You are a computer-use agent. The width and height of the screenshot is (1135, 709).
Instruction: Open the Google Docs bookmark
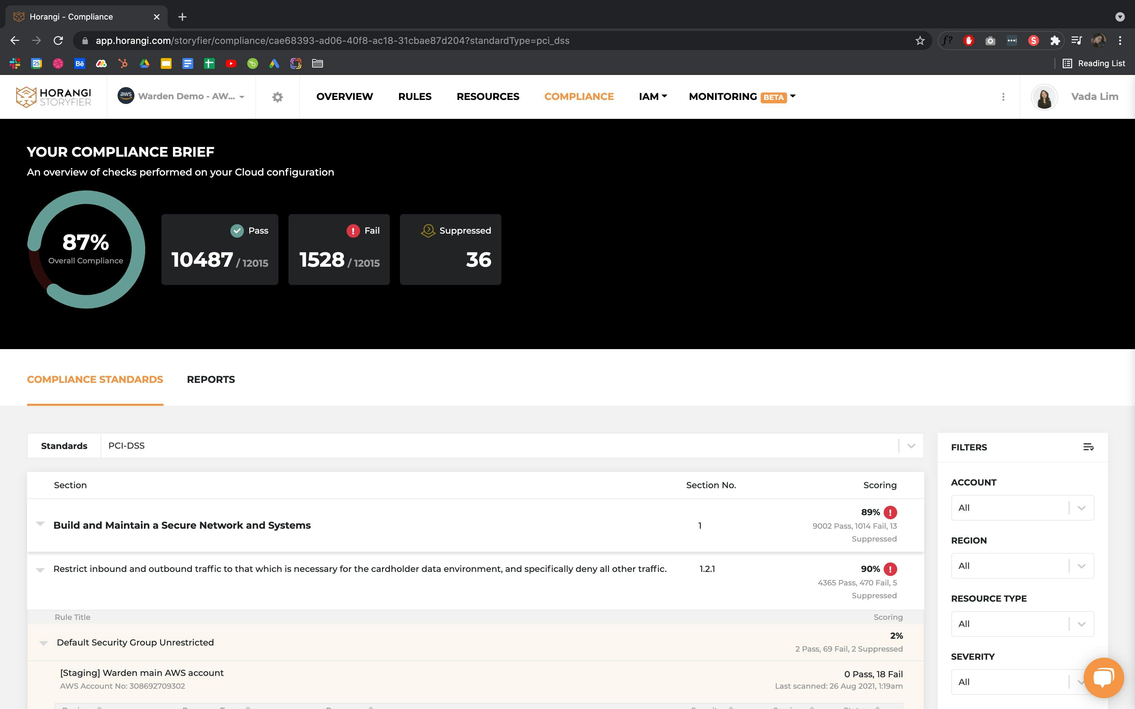coord(187,63)
